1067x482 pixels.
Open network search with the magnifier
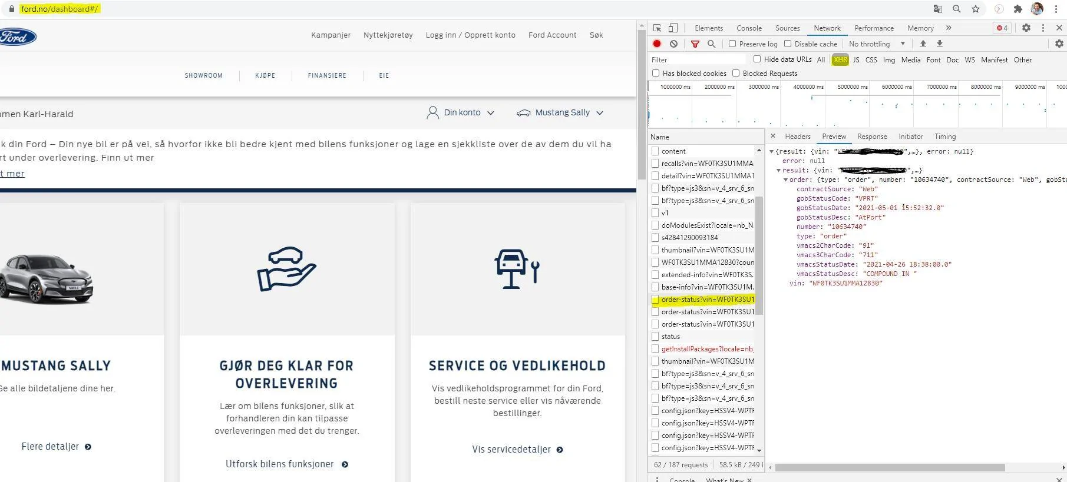click(711, 44)
